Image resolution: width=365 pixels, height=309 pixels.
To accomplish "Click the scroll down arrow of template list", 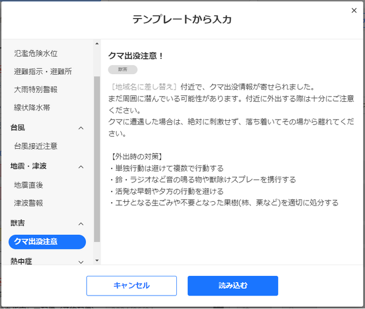I will pyautogui.click(x=97, y=260).
